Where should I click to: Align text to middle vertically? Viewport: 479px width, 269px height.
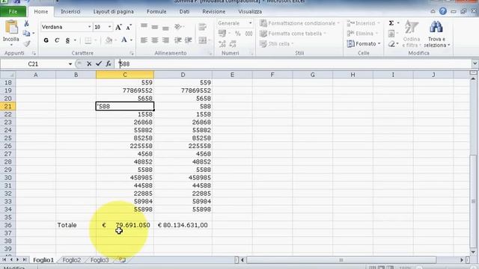point(155,27)
